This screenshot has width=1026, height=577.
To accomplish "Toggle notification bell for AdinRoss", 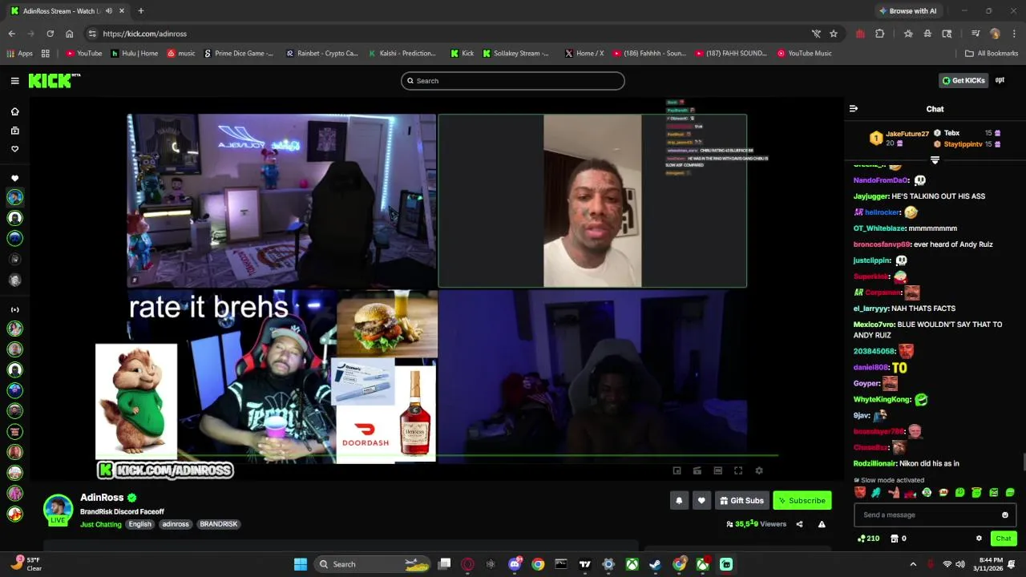I will [679, 501].
